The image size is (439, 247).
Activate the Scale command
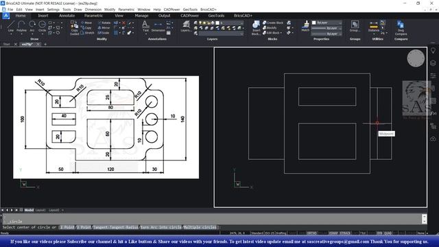pyautogui.click(x=104, y=33)
